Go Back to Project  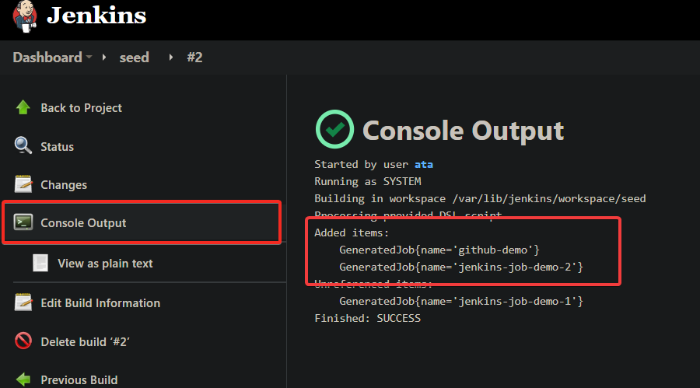click(81, 108)
